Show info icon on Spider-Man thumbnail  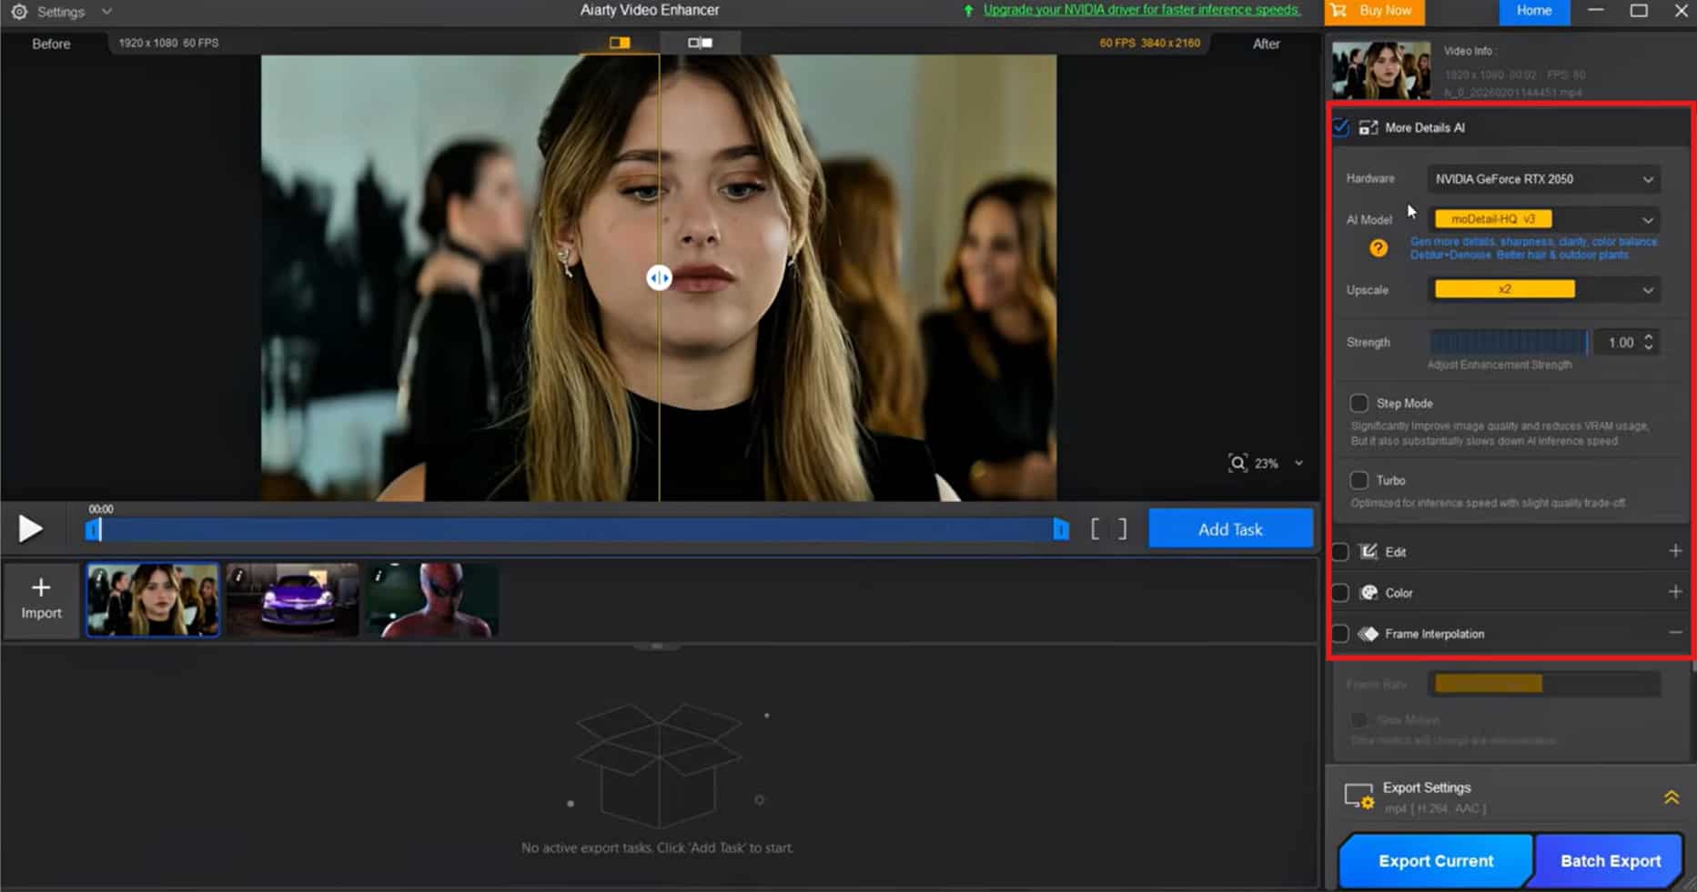378,576
